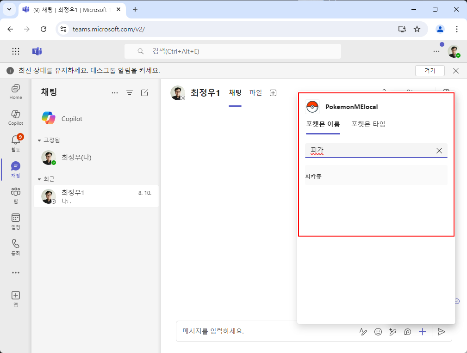This screenshot has width=467, height=353.
Task: Go back in the browser
Action: [x=11, y=29]
